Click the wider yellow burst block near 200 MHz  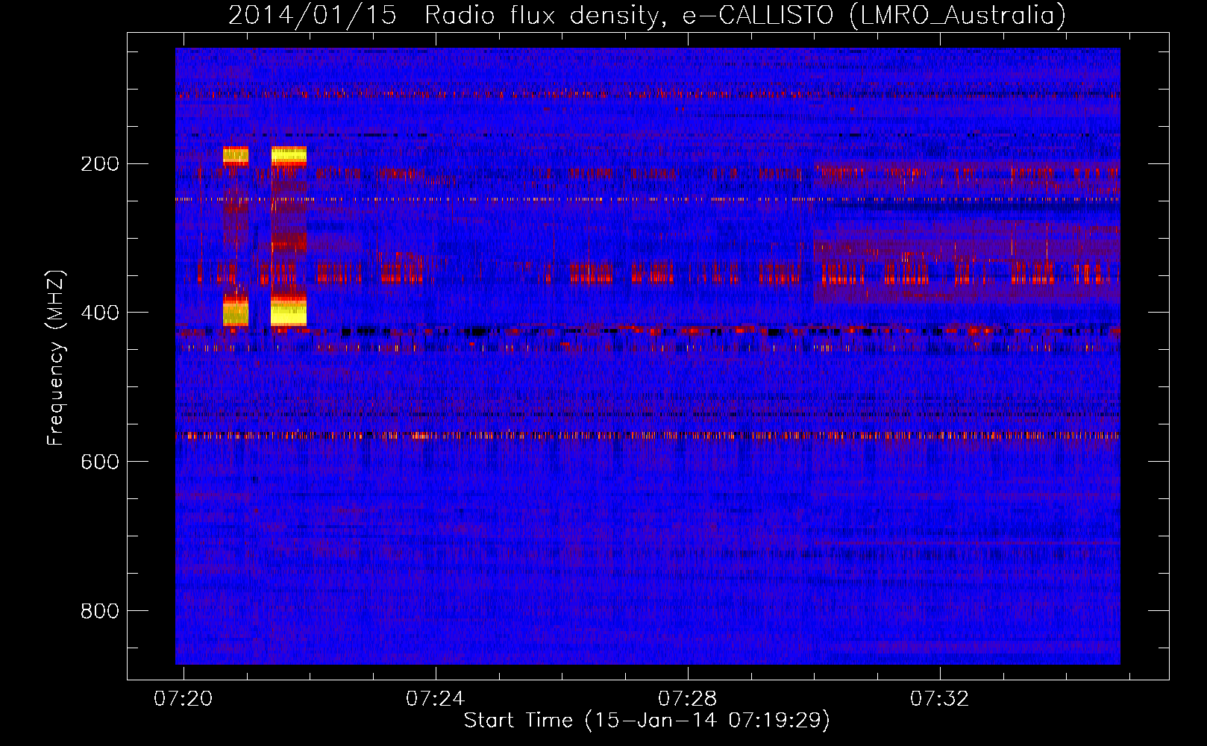tap(289, 155)
